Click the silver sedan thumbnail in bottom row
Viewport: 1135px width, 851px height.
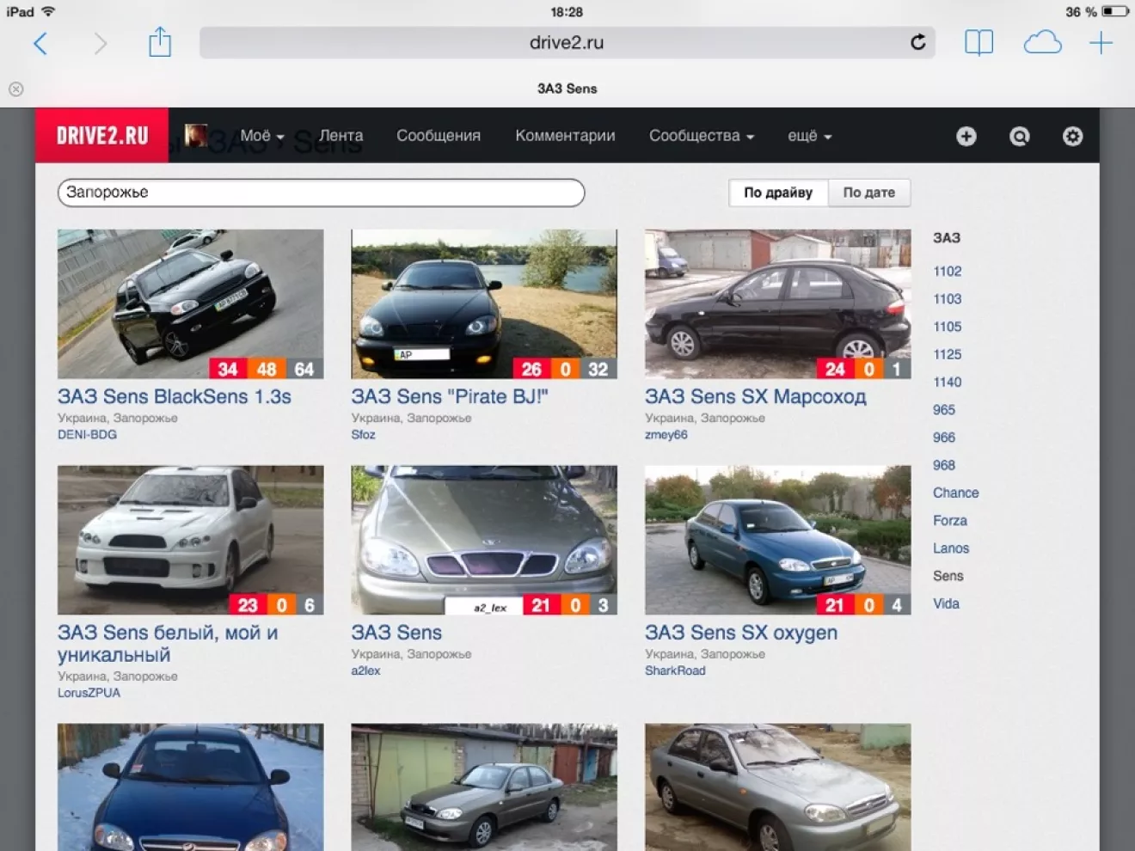pos(777,787)
